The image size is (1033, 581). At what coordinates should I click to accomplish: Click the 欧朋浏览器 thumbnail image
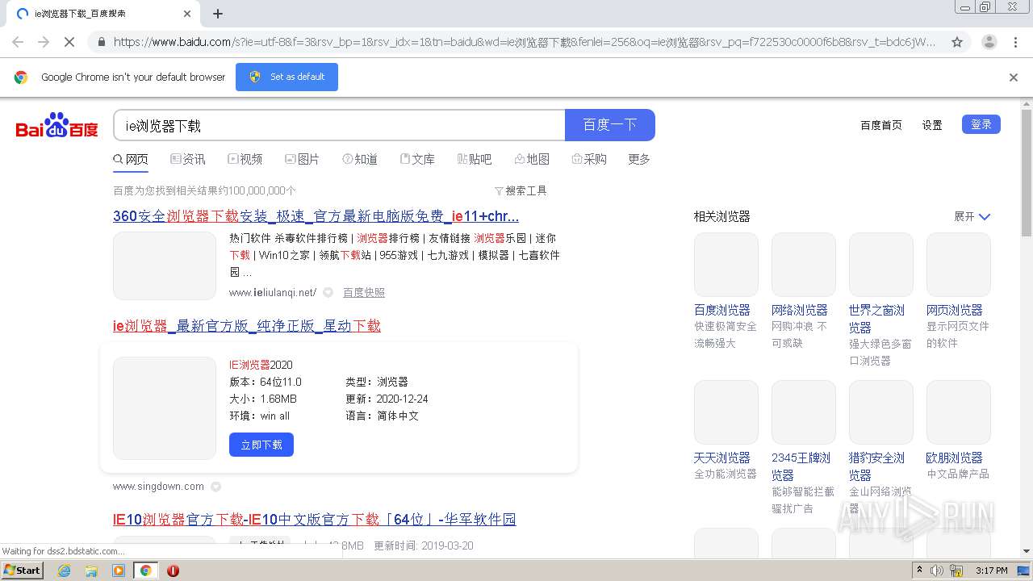(x=959, y=412)
